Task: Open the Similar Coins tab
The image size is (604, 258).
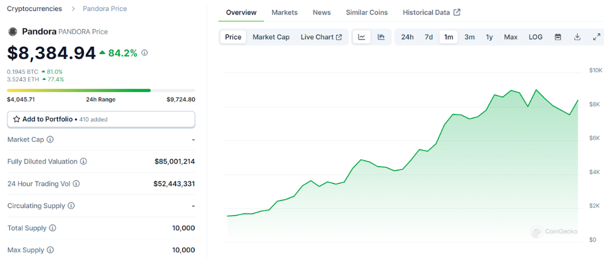Action: [x=367, y=12]
